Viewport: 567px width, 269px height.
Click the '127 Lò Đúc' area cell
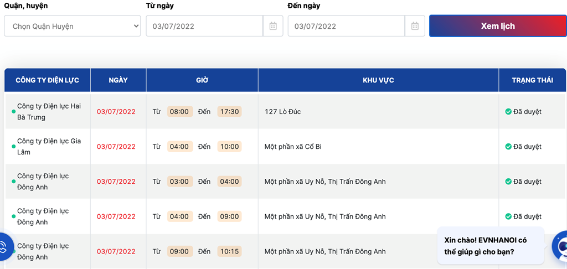283,112
